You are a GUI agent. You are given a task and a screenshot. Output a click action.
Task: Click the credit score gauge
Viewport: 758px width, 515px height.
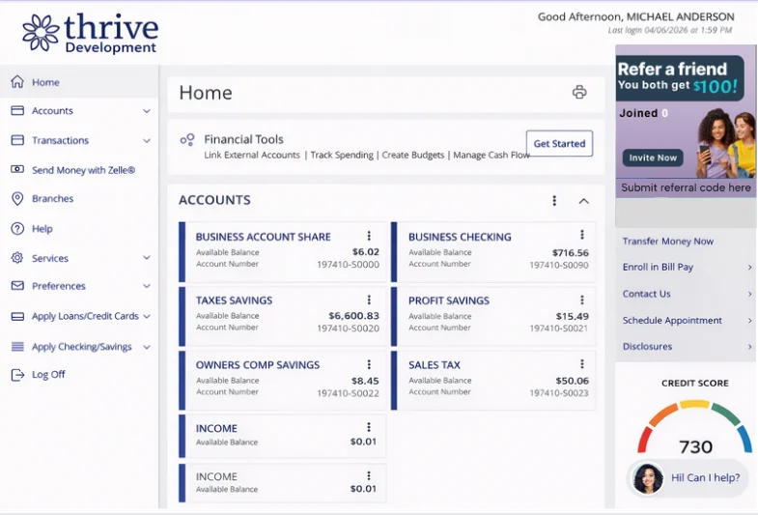695,425
